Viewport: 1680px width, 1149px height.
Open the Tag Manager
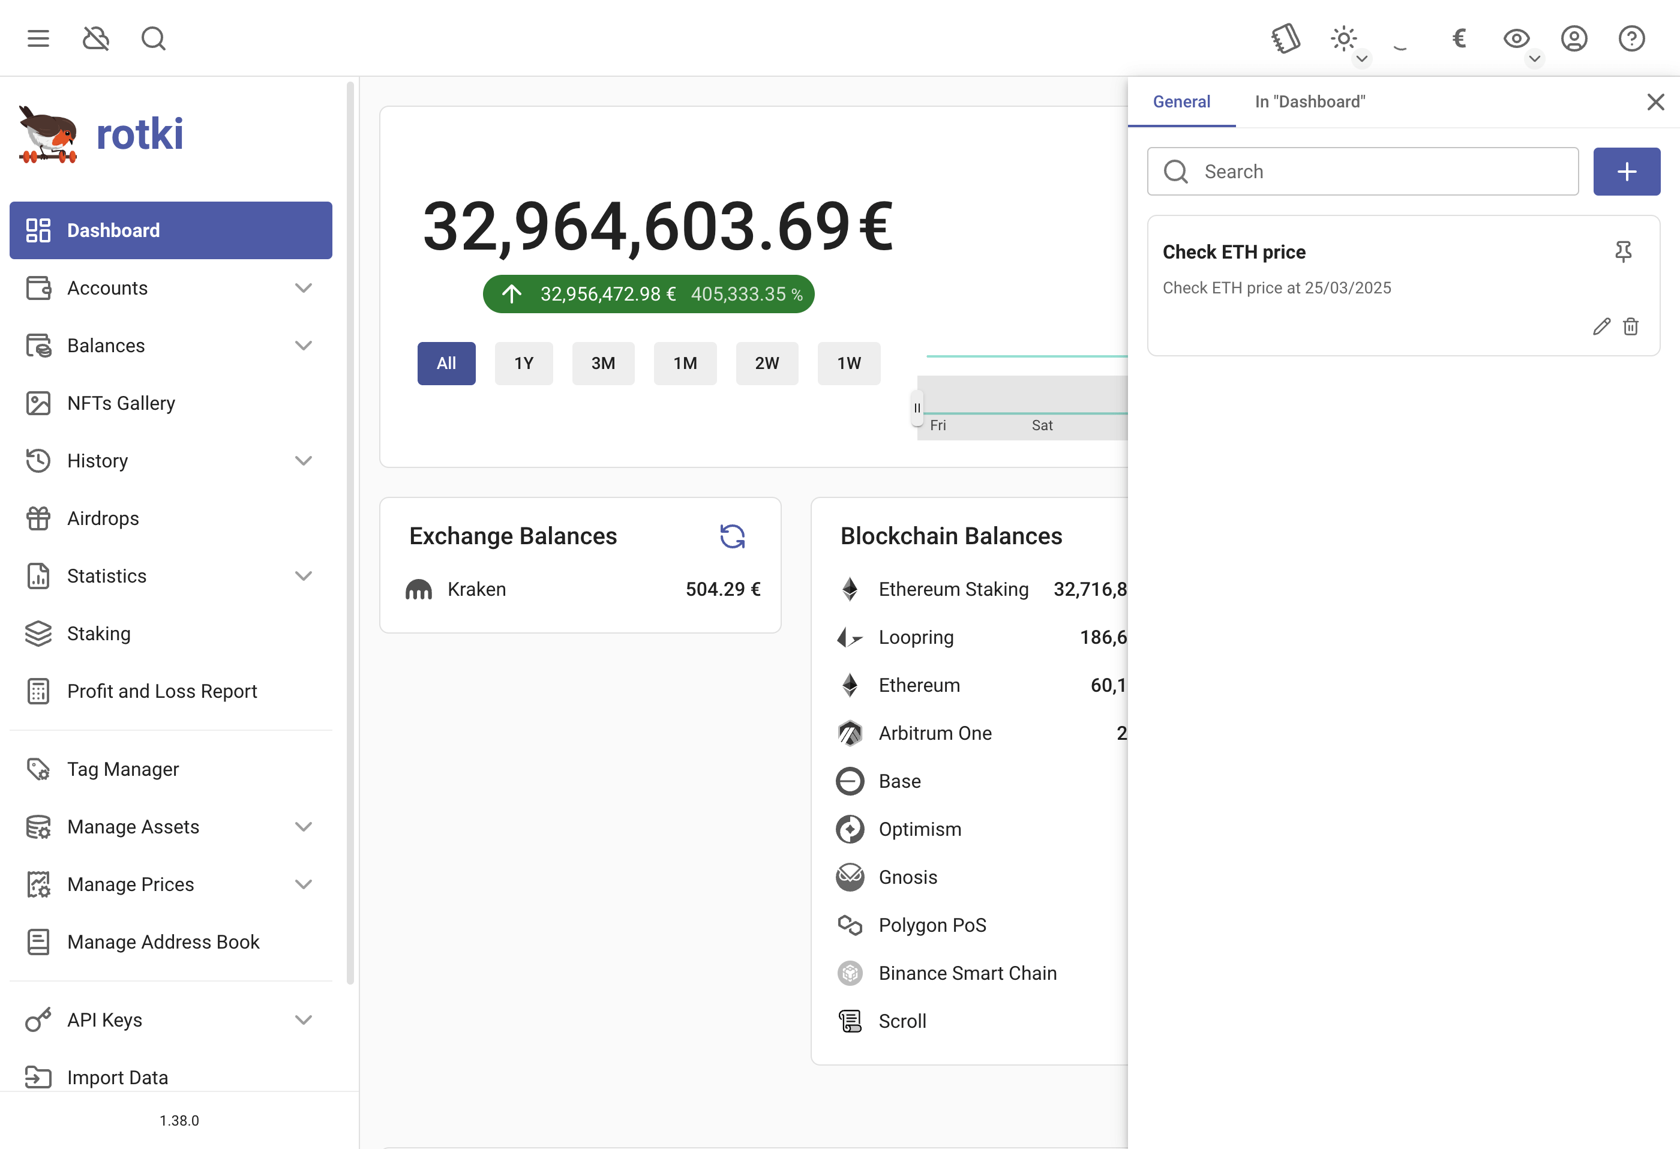170,769
